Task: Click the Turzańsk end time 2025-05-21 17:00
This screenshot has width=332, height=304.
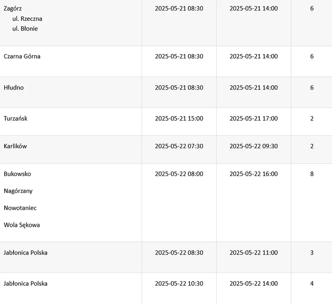Action: pyautogui.click(x=254, y=118)
